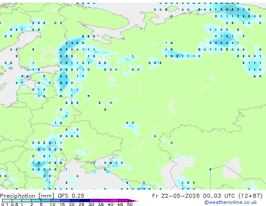Click the '(12+87)' forecast run text
Image resolution: width=266 pixels, height=206 pixels.
250,196
